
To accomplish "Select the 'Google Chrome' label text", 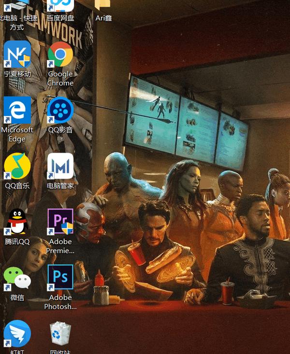I will click(60, 78).
